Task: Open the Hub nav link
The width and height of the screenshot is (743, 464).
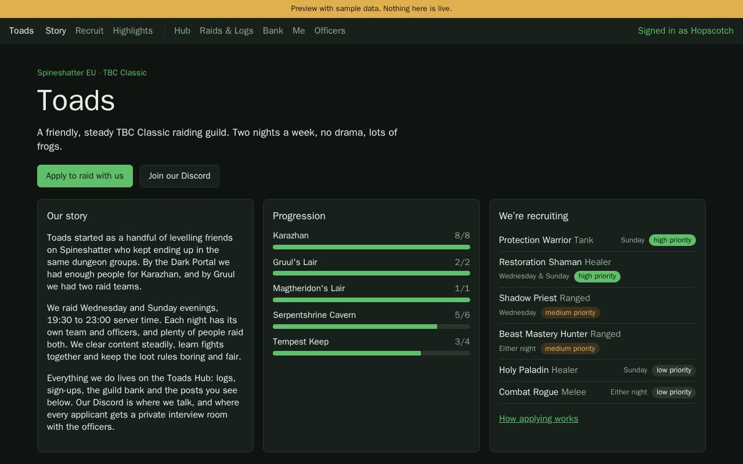Action: click(182, 31)
